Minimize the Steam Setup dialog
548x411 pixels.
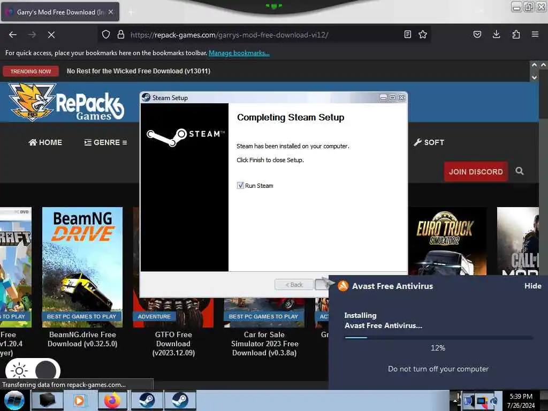coord(383,98)
